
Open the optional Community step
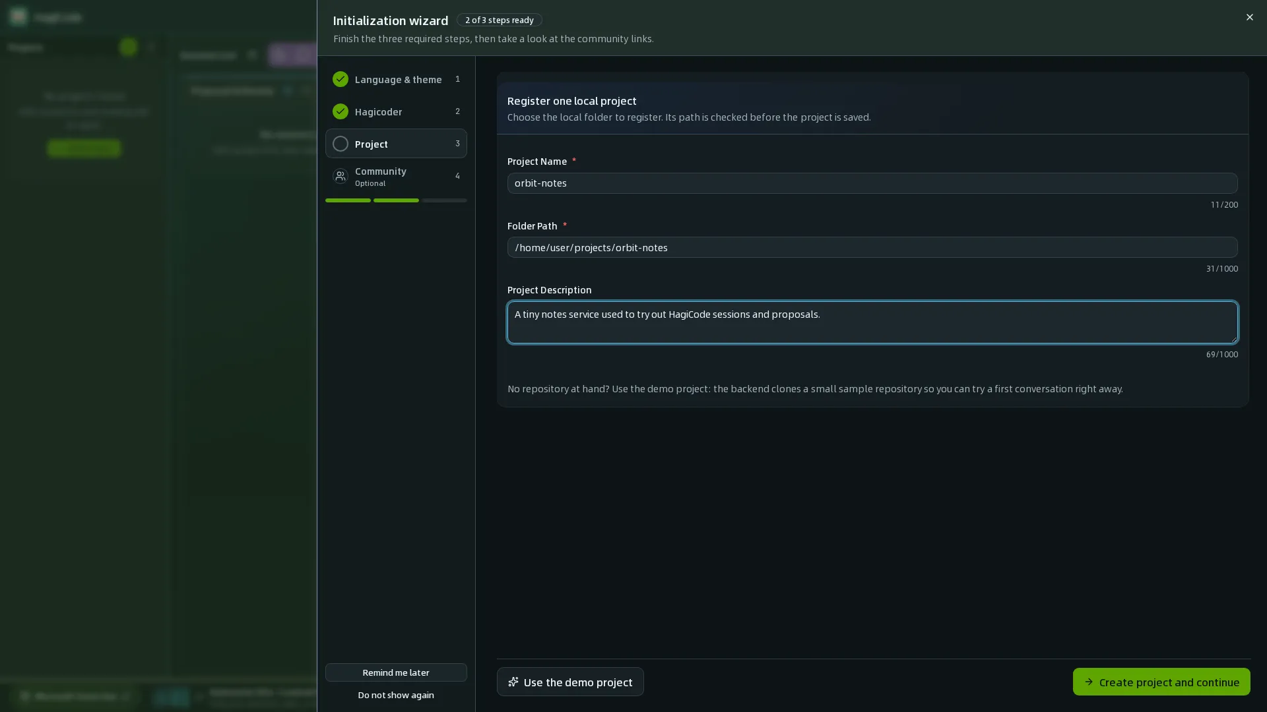[396, 176]
